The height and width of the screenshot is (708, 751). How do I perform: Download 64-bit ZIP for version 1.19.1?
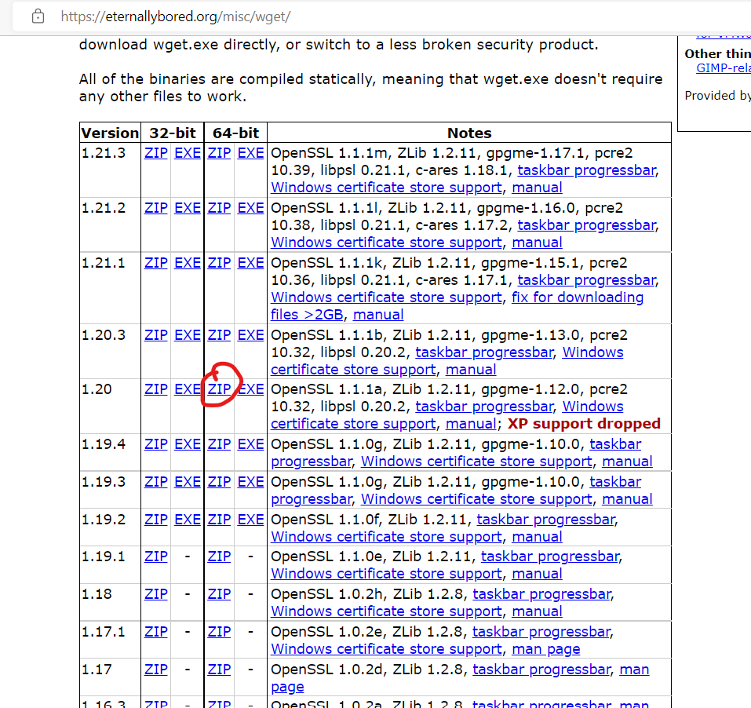(219, 557)
